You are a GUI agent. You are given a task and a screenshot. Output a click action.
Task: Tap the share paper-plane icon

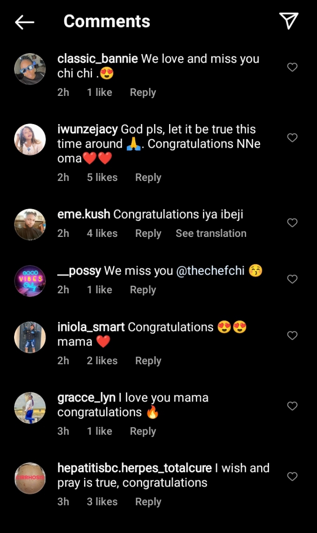click(x=288, y=21)
